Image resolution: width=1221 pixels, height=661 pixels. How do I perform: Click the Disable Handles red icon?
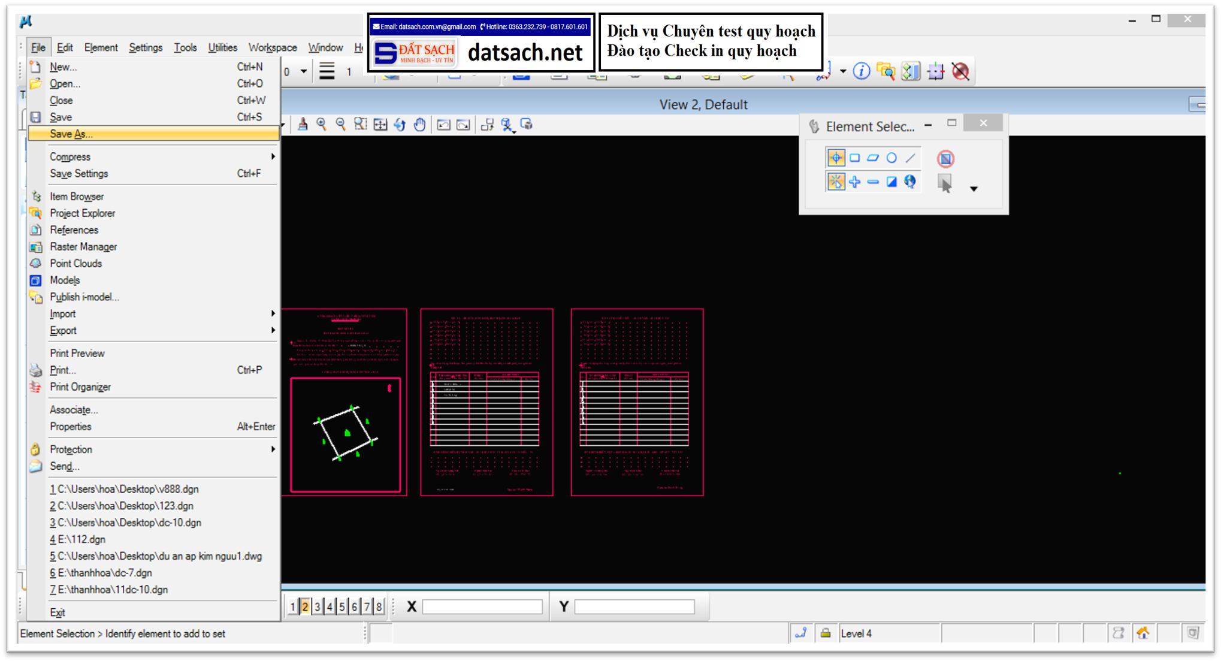945,159
